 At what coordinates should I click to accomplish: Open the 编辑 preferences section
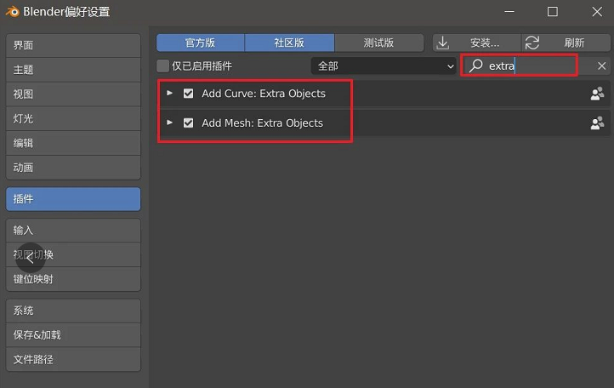point(73,143)
